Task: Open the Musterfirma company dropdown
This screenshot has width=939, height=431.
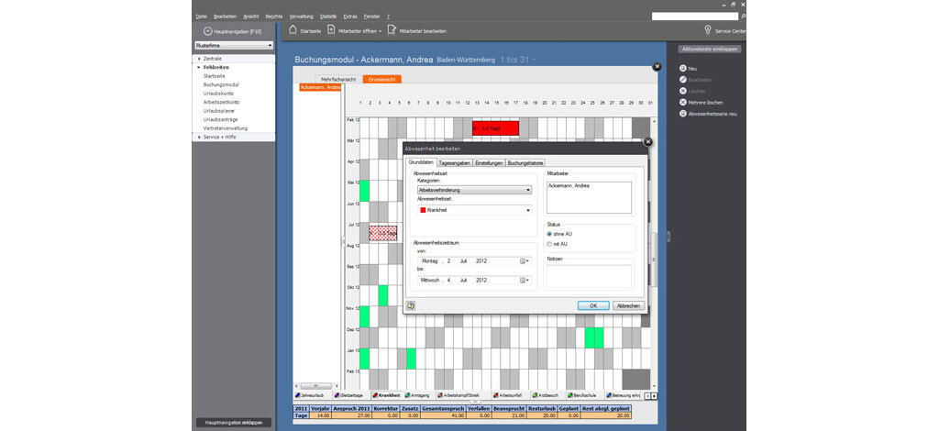Action: point(234,45)
